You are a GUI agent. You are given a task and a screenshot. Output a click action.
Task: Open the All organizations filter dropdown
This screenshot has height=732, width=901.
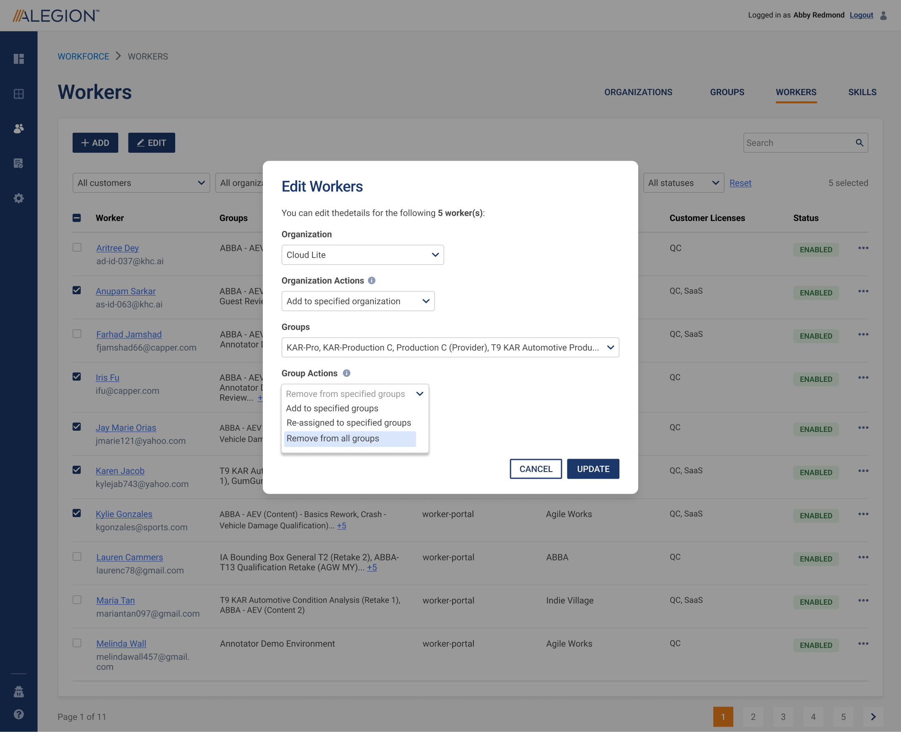click(x=239, y=183)
